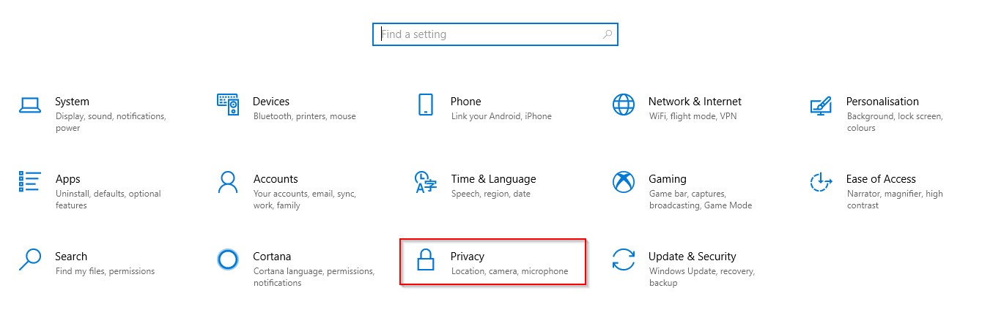
Task: Click the Apps list icon
Action: [x=30, y=182]
